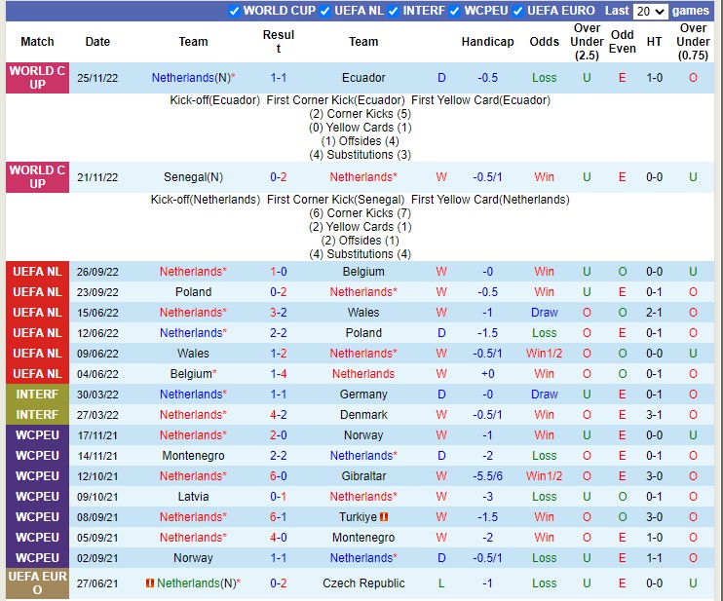This screenshot has width=723, height=601.
Task: Click Wales team on 09/06/22
Action: click(193, 354)
